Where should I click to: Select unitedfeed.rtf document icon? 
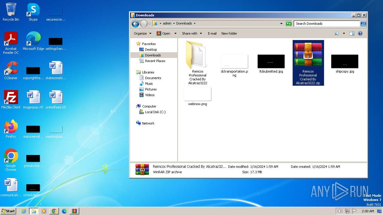pyautogui.click(x=56, y=100)
